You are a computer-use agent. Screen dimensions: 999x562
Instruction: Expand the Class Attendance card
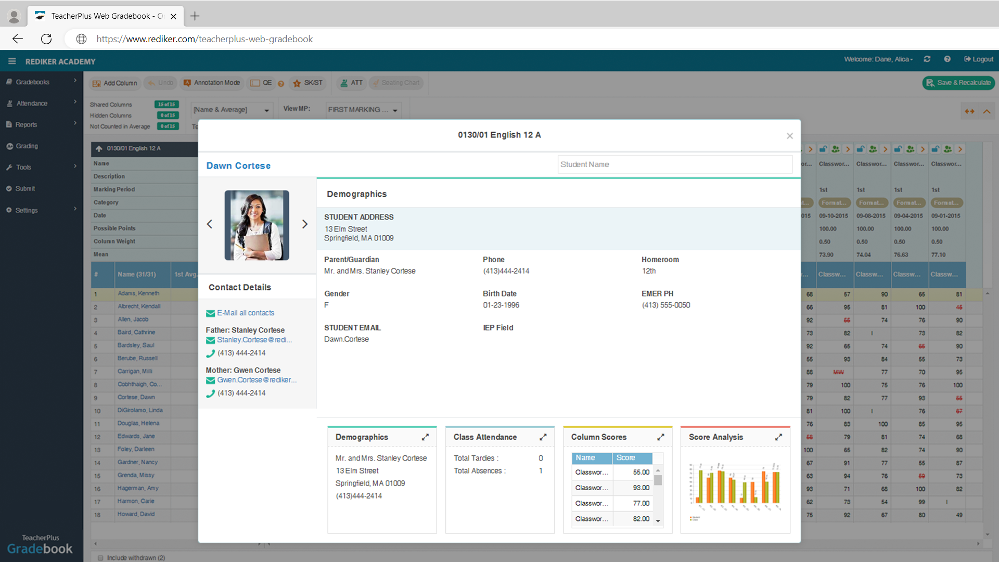(x=543, y=437)
